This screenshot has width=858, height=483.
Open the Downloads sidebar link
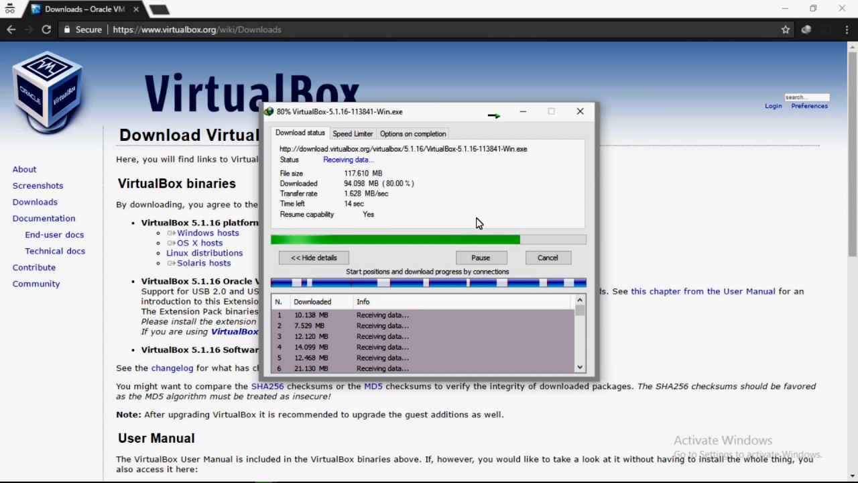(x=35, y=202)
